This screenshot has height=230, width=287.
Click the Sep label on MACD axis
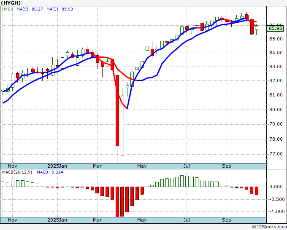(227, 220)
